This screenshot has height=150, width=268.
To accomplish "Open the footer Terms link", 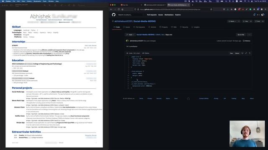I will (x=141, y=98).
